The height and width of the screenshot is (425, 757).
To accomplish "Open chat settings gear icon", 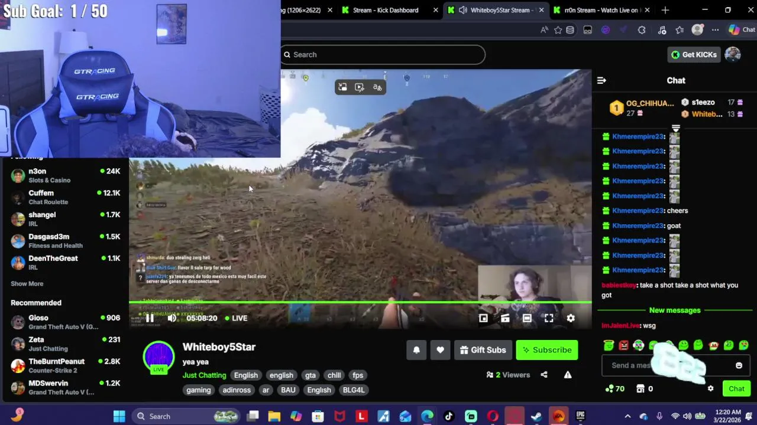I will [x=710, y=388].
